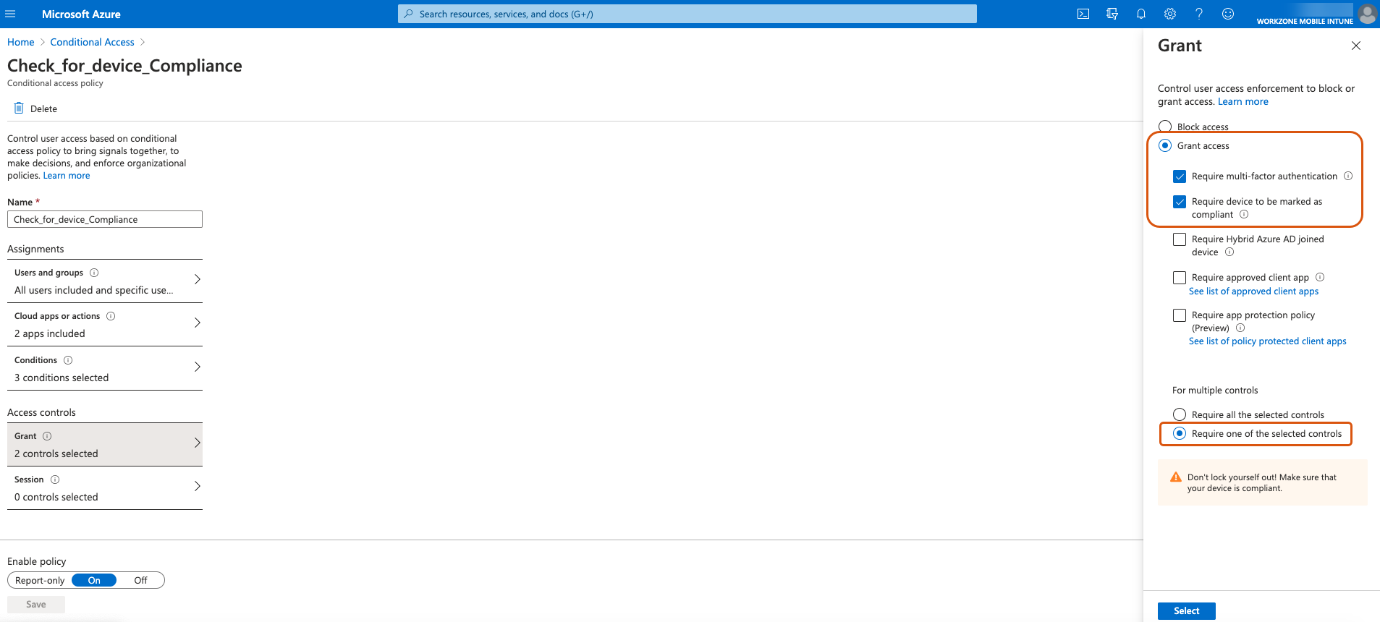Set Enable policy to Report-only
1380x622 pixels.
[40, 580]
